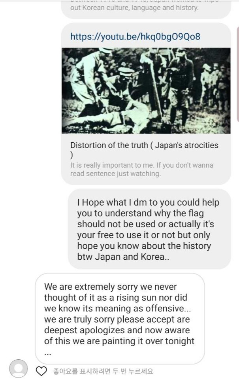The width and height of the screenshot is (239, 385).
Task: Click the vertical scrollbar on the right edge
Action: coord(237,74)
